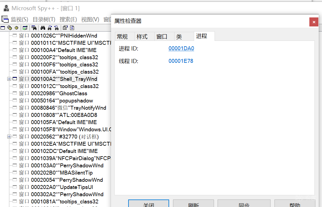Click the window icon of TrayNotifyWnd row
Screen dimensions: 322x207
[15, 108]
